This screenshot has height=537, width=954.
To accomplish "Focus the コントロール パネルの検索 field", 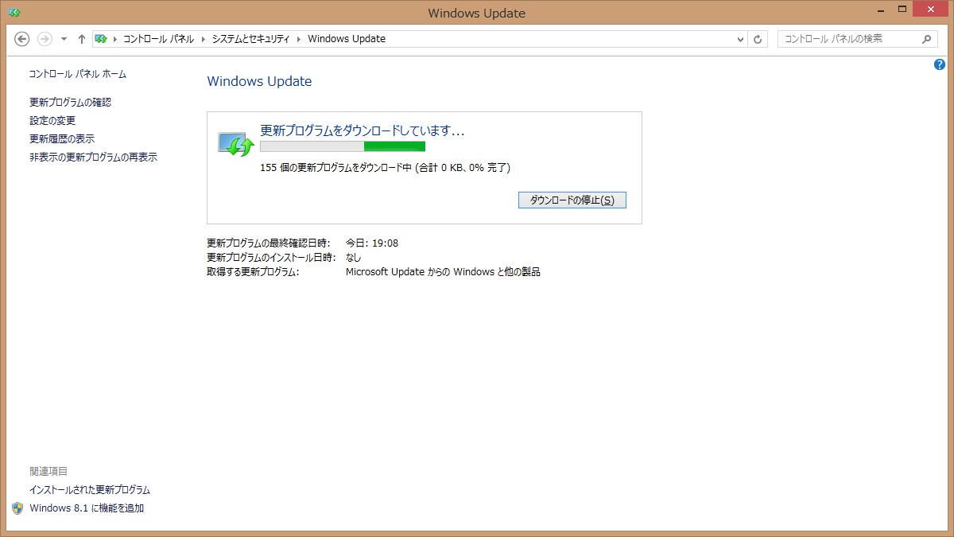I will [847, 39].
